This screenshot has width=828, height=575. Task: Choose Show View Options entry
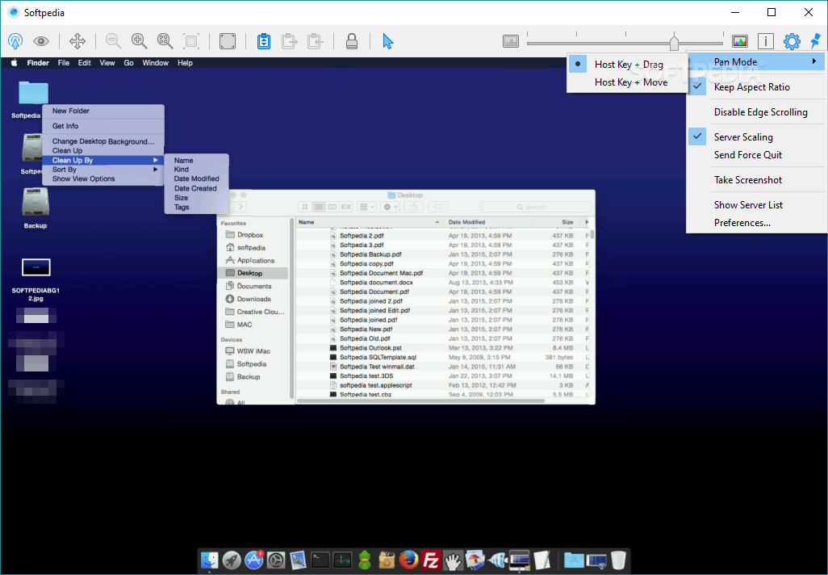pos(103,179)
